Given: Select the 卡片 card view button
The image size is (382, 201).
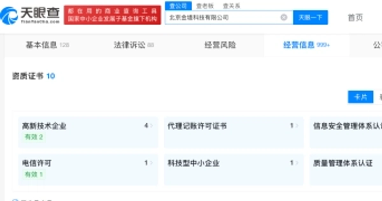Looking at the screenshot, I should coord(360,97).
